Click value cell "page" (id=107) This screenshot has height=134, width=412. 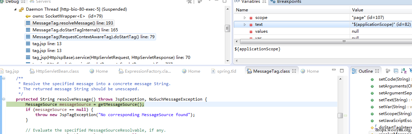368,18
